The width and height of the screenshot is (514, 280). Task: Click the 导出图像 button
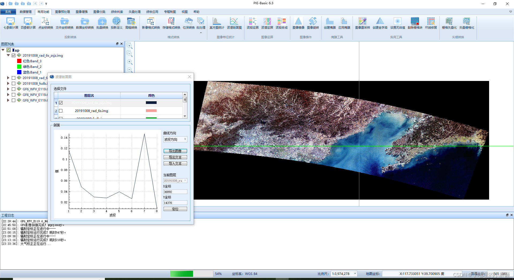point(175,151)
